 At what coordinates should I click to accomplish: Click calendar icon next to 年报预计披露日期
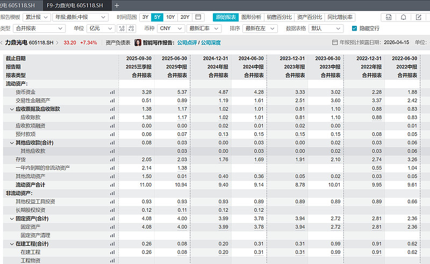pyautogui.click(x=335, y=42)
